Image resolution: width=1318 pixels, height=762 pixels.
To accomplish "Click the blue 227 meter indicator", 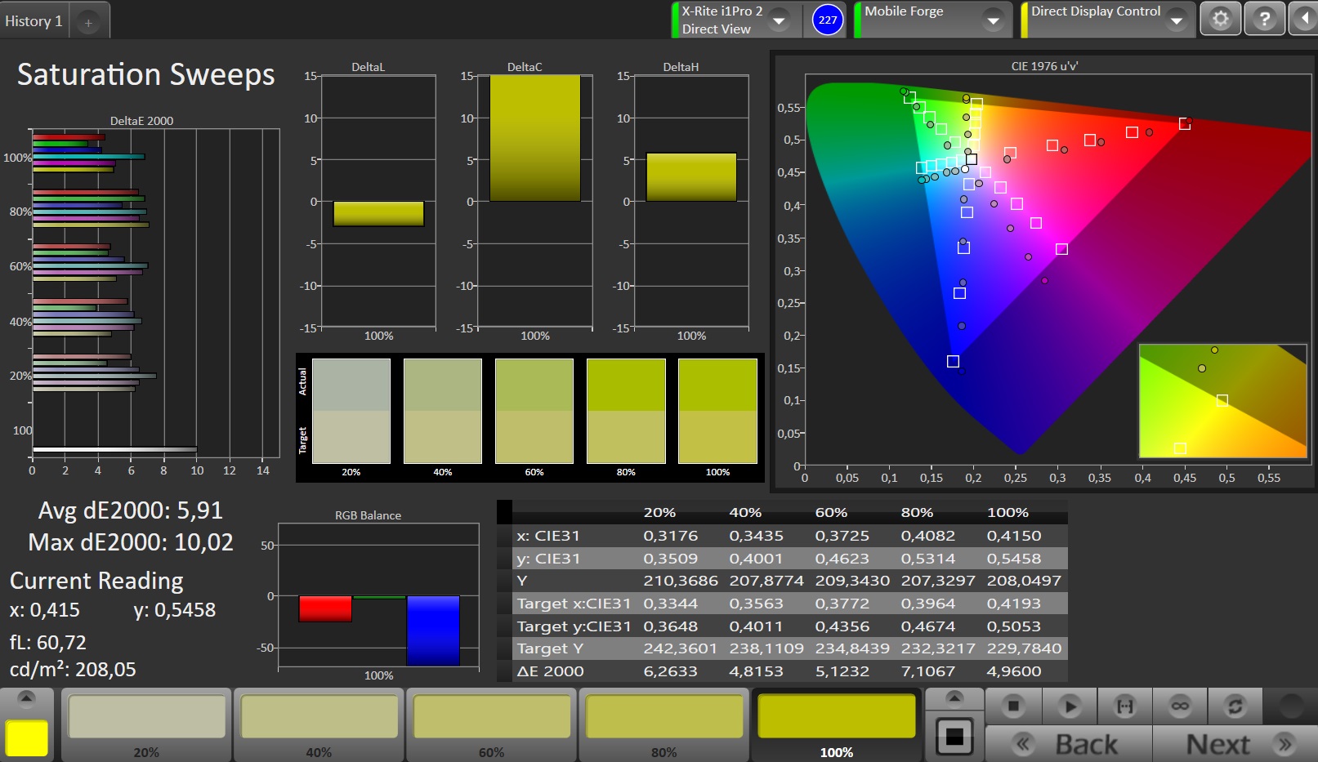I will point(828,20).
